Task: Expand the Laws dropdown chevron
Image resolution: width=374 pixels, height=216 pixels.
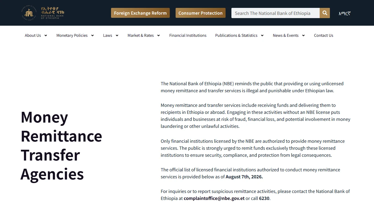Action: point(117,35)
